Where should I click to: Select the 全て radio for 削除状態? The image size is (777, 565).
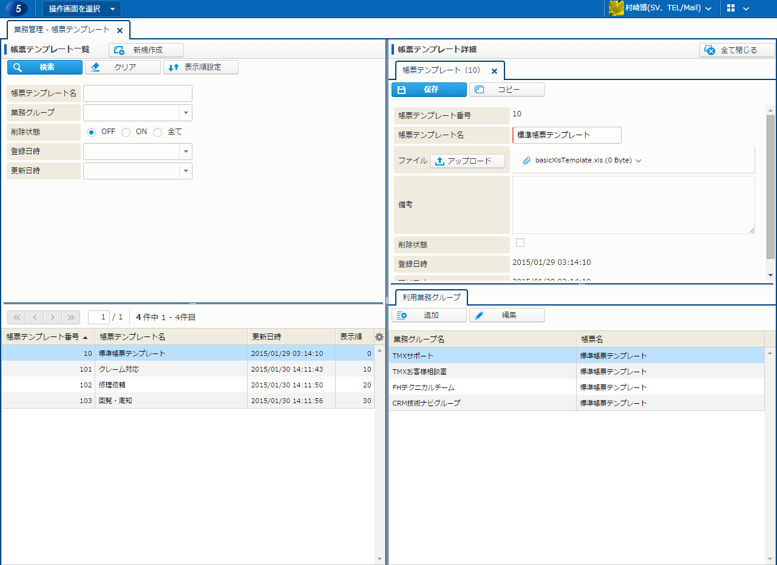click(x=158, y=132)
